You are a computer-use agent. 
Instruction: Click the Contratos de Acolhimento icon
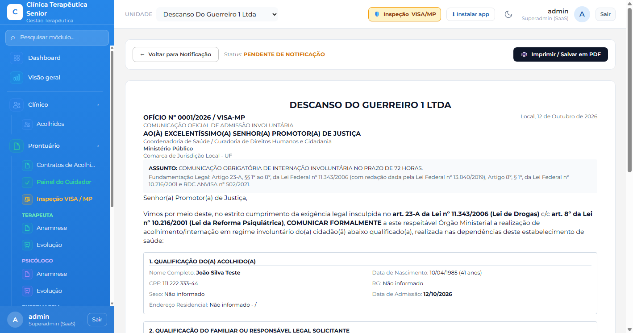click(27, 165)
